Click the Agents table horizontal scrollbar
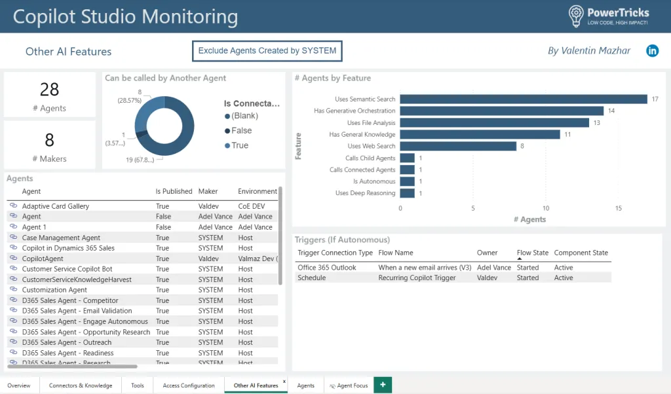 point(72,367)
